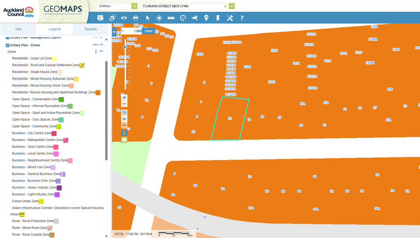Toggle Unitary Plan - Management Layers checkbox
This screenshot has width=420, height=238.
pos(7,38)
